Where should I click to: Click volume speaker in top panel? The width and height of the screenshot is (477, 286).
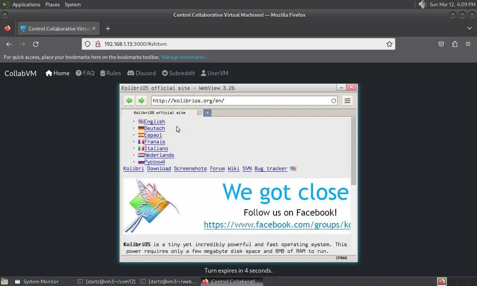pos(422,4)
